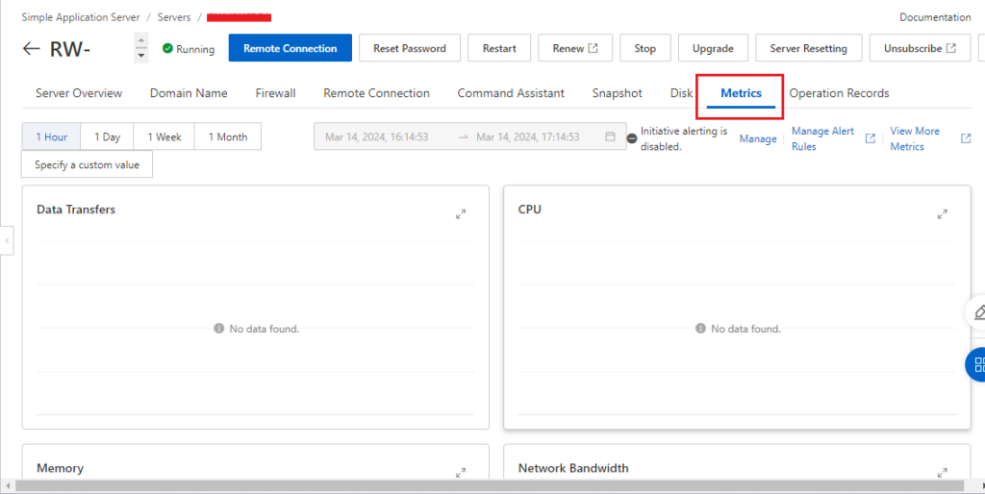Screen dimensions: 985x494
Task: Expand the Data Transfers chart to fullscreen
Action: (x=461, y=214)
